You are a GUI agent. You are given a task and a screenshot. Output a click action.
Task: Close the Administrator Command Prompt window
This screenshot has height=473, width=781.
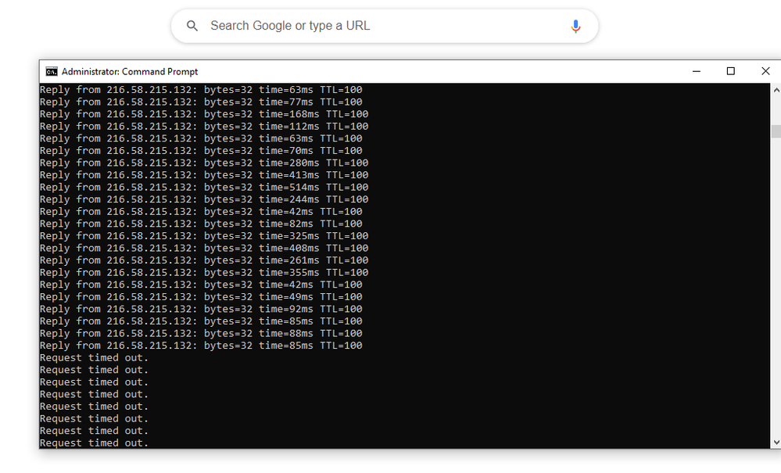tap(765, 71)
